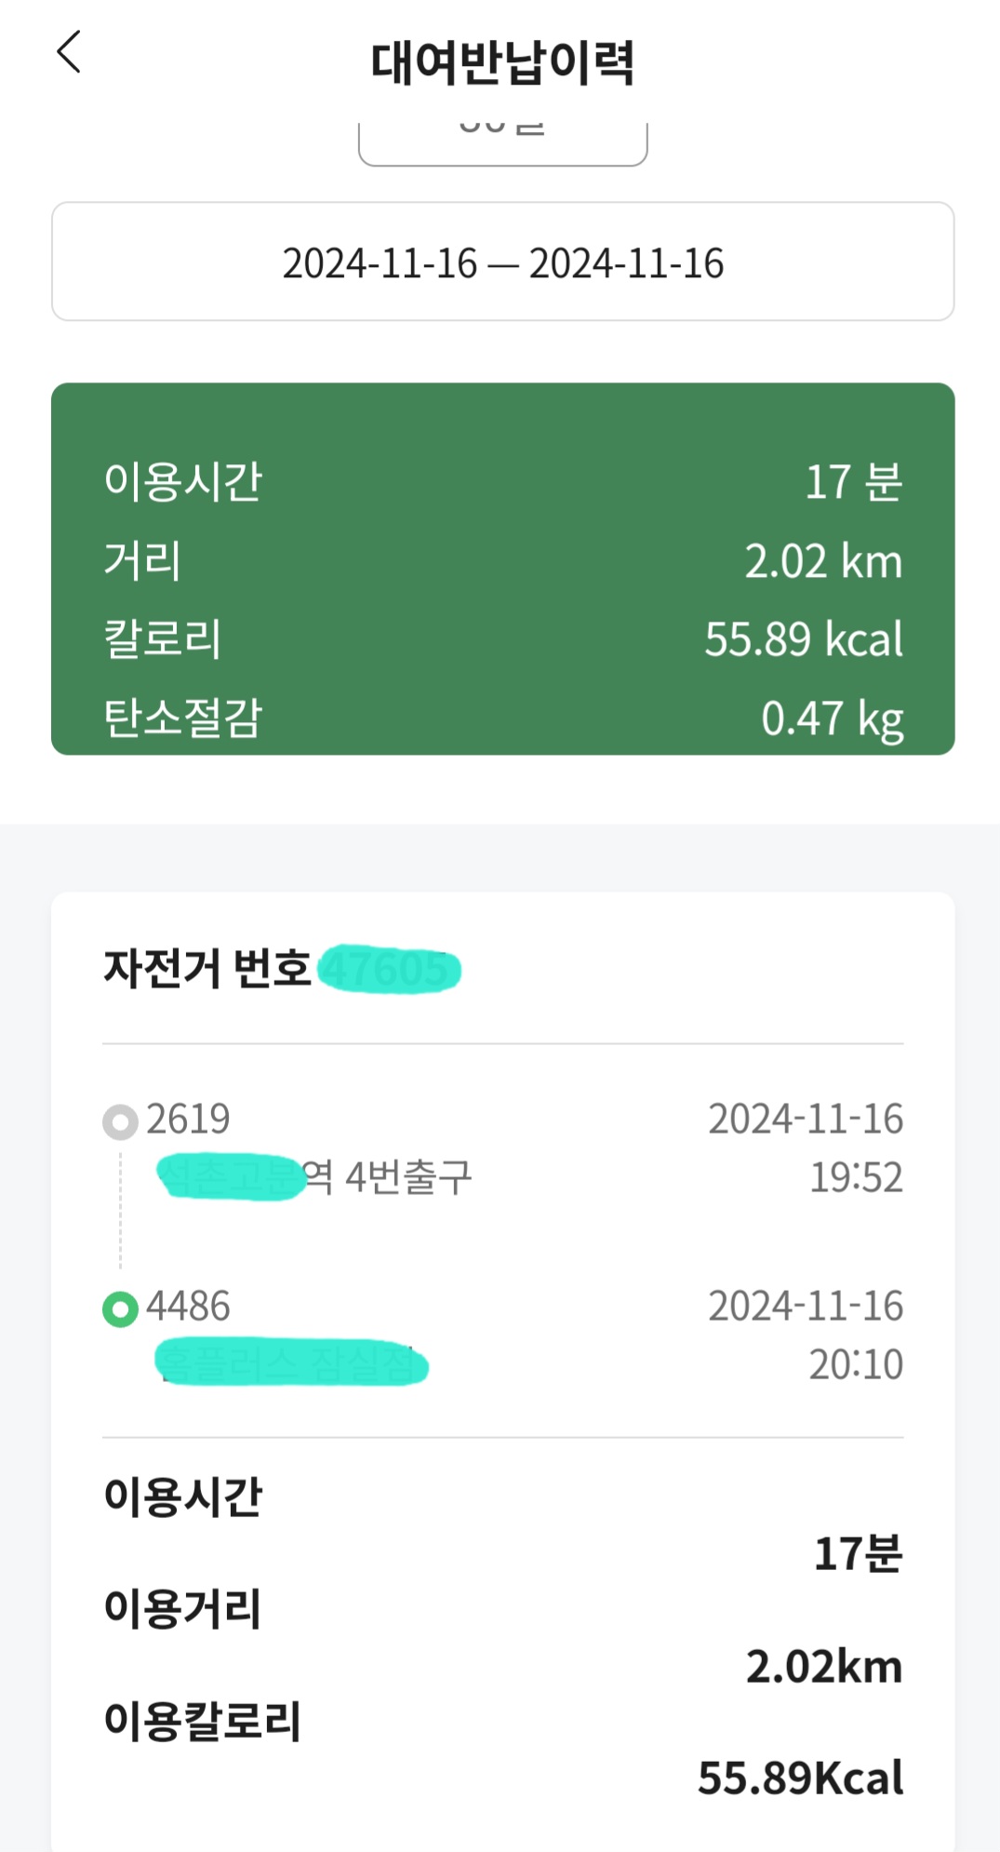This screenshot has height=1852, width=1000.
Task: Click the 대여반납이력 page title
Action: [x=502, y=63]
